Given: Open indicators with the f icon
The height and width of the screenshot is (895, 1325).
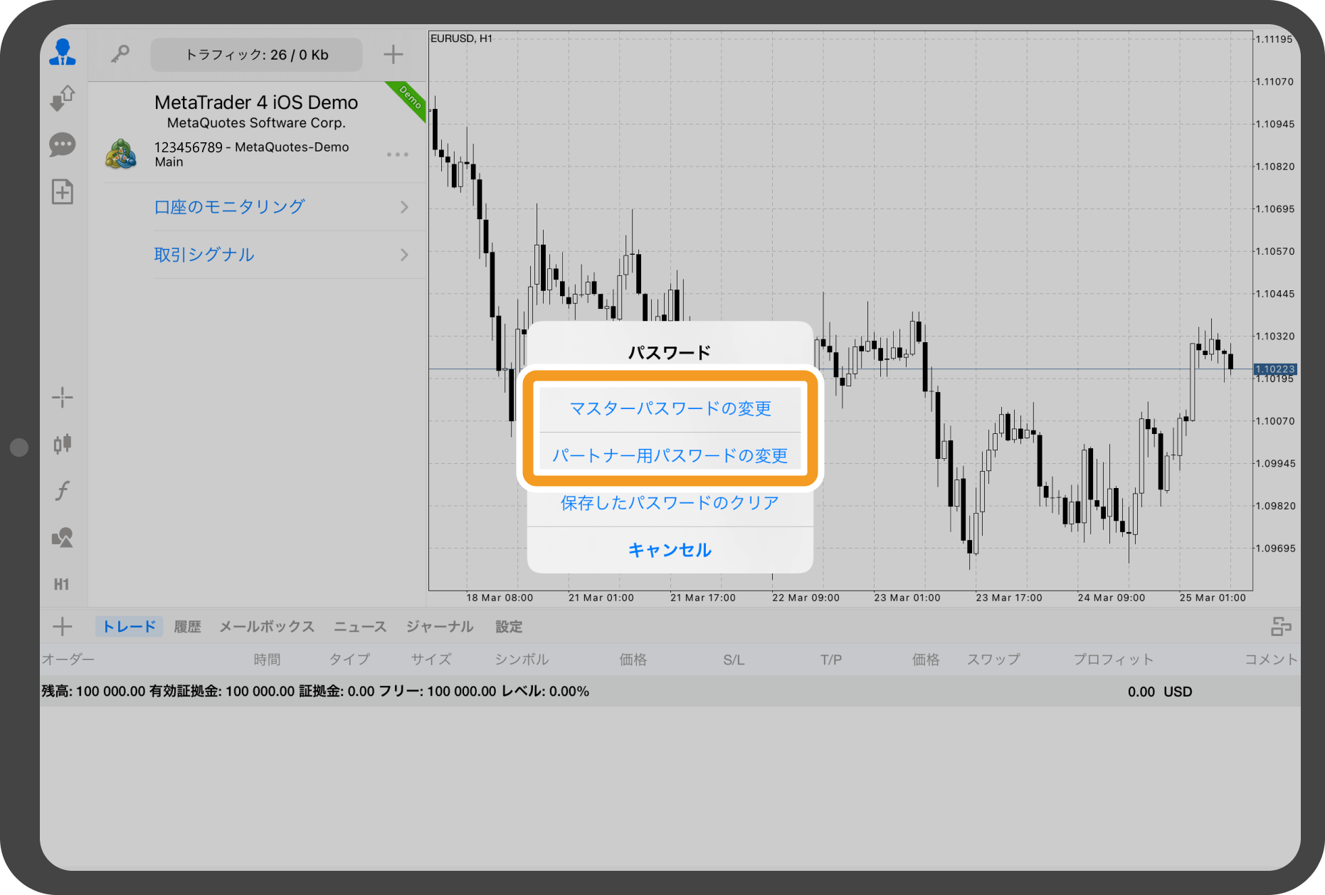Looking at the screenshot, I should point(63,491).
